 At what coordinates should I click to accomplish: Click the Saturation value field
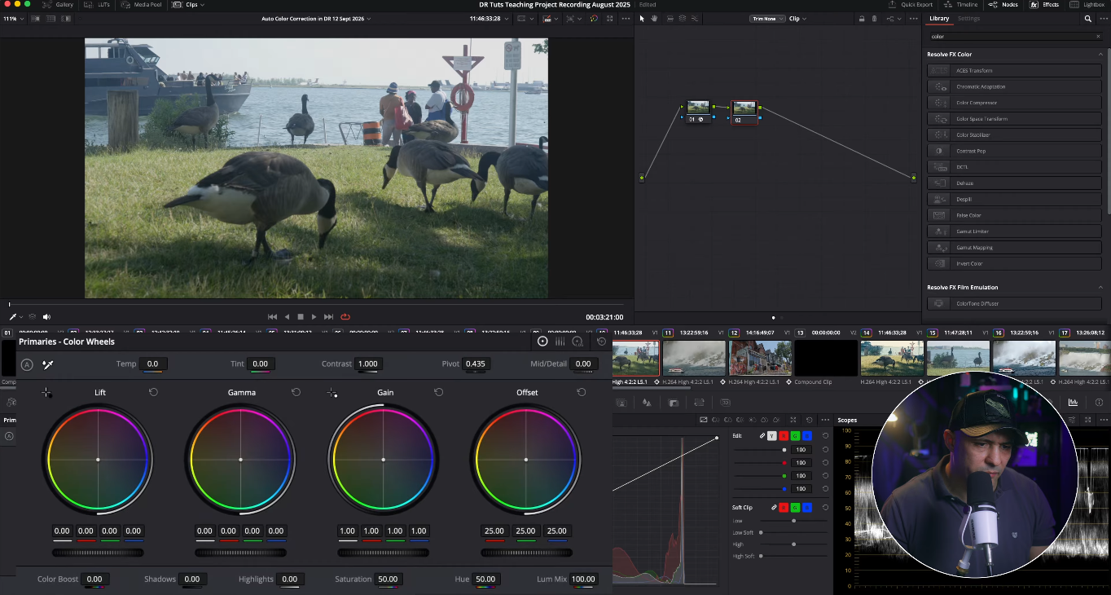[x=388, y=580]
